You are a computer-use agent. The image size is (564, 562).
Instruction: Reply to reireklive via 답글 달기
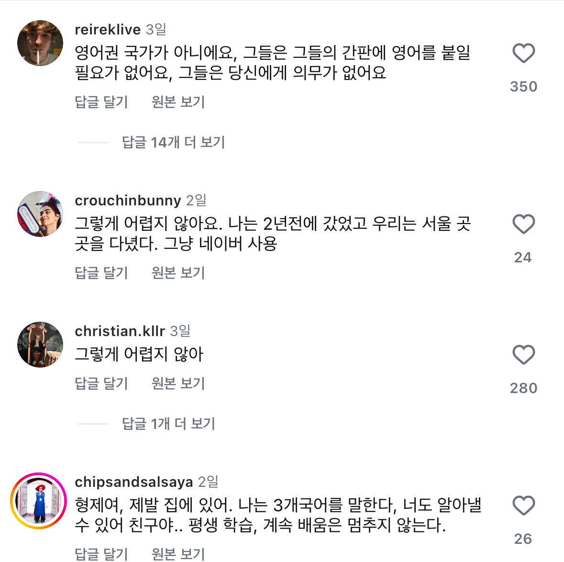[x=101, y=102]
